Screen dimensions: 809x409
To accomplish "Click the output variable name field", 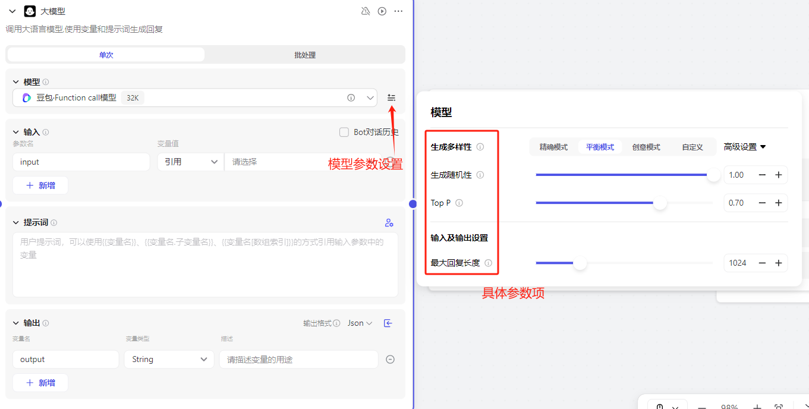I will coord(65,359).
